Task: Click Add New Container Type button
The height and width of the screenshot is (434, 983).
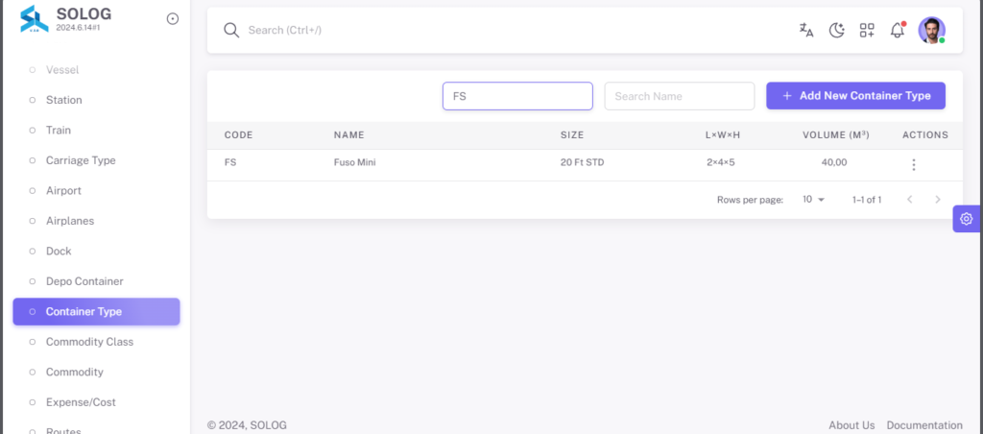Action: tap(855, 96)
